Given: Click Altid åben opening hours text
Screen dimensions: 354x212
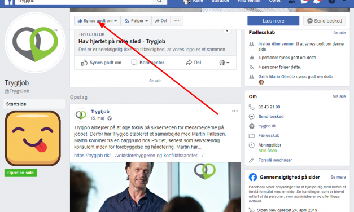Looking at the screenshot, I should click(267, 151).
